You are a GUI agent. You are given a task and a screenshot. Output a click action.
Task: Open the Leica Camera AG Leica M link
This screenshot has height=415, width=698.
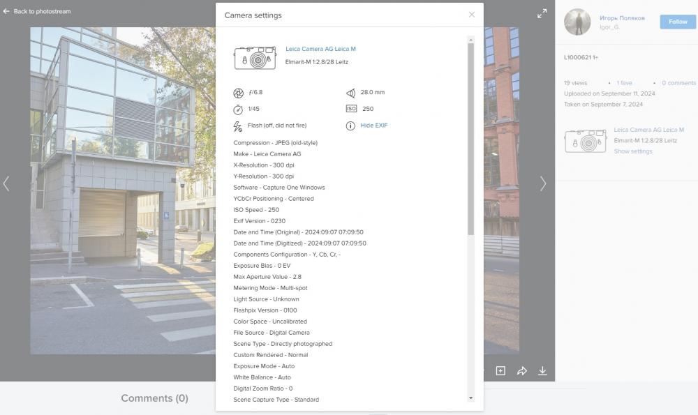tap(320, 49)
